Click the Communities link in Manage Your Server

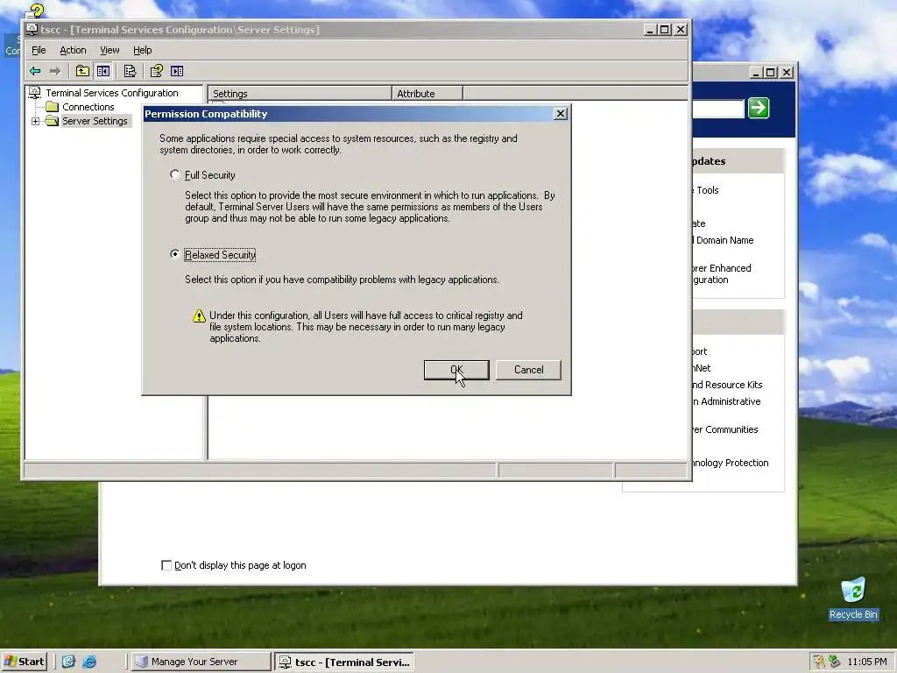tap(725, 429)
